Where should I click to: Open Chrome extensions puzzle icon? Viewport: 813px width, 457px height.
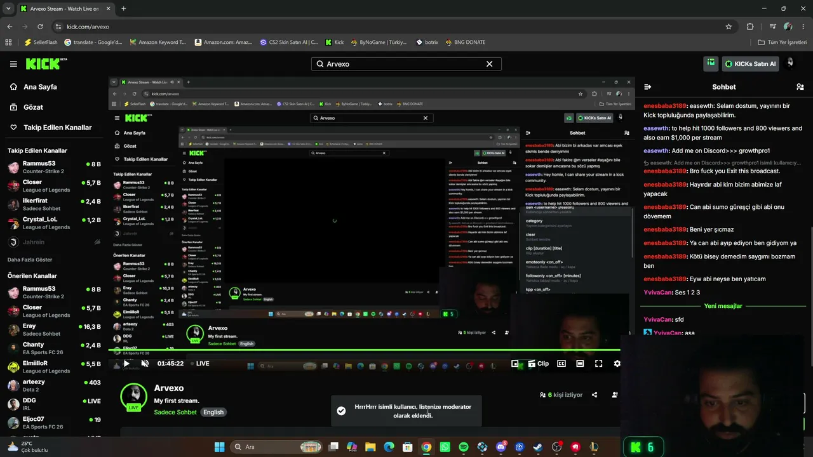[x=750, y=27]
